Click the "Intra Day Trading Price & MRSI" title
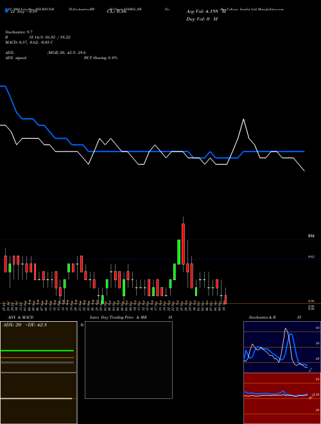 (x=131, y=317)
